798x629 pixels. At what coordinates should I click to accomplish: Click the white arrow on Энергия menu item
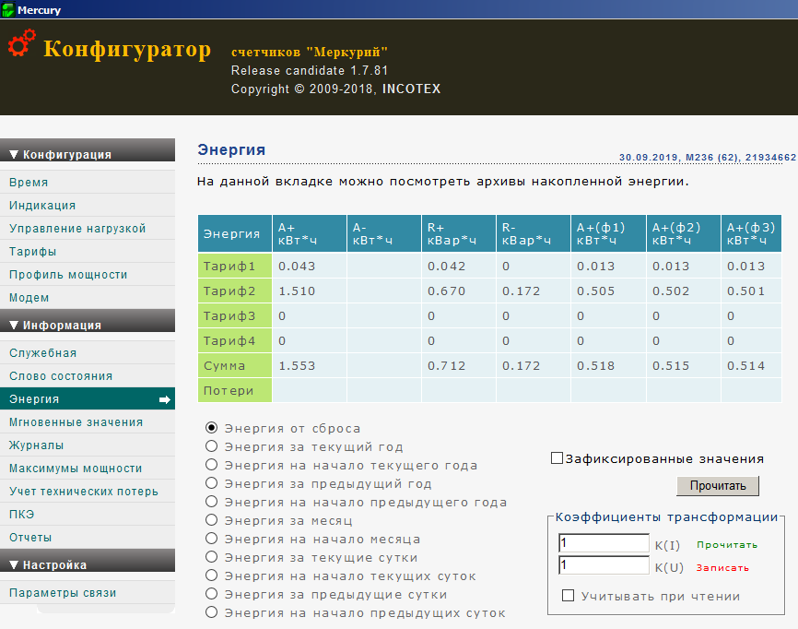[164, 399]
